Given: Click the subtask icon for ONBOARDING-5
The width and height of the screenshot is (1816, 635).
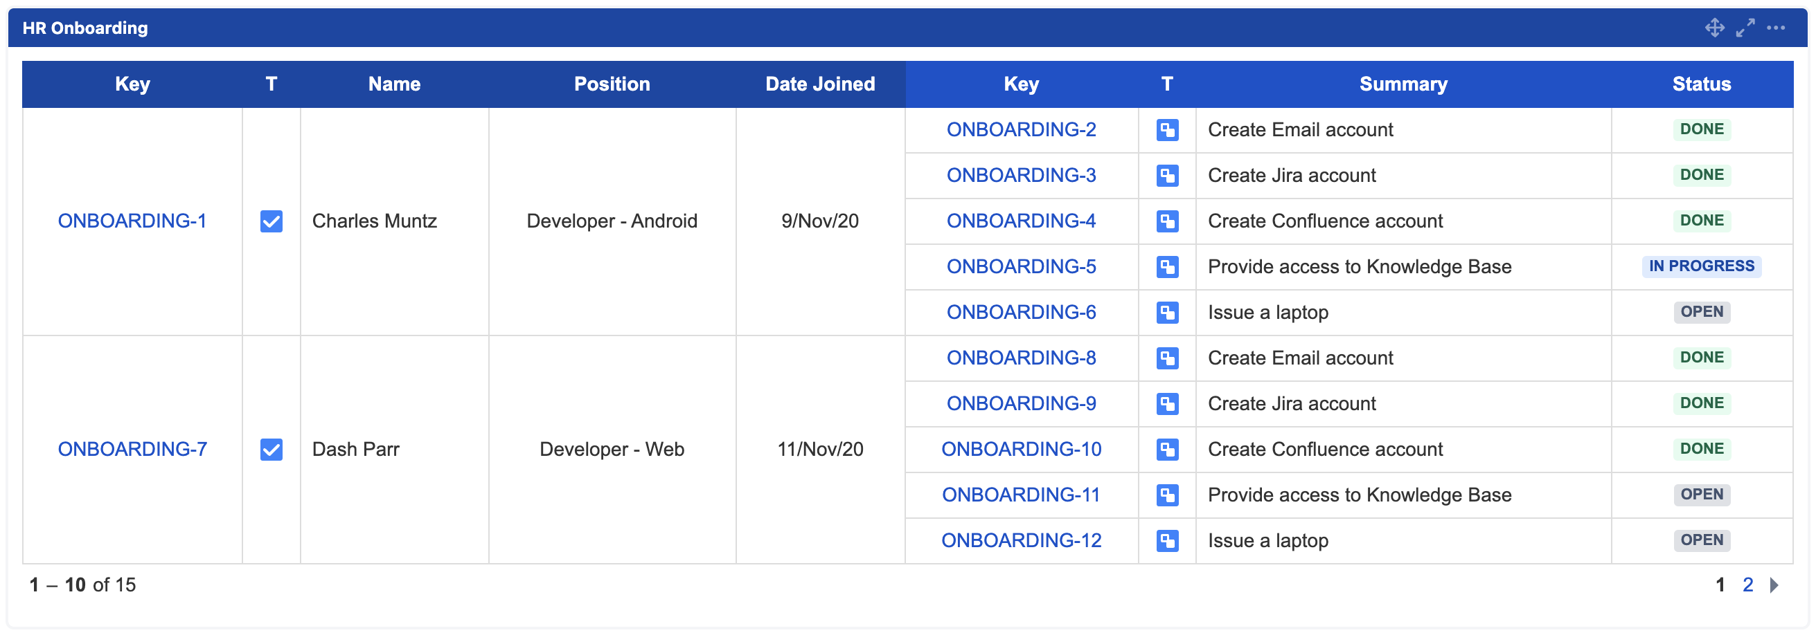Looking at the screenshot, I should (1167, 267).
